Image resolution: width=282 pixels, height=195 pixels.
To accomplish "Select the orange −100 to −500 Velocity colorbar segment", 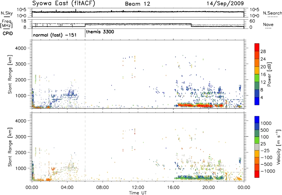I will tap(257, 161).
